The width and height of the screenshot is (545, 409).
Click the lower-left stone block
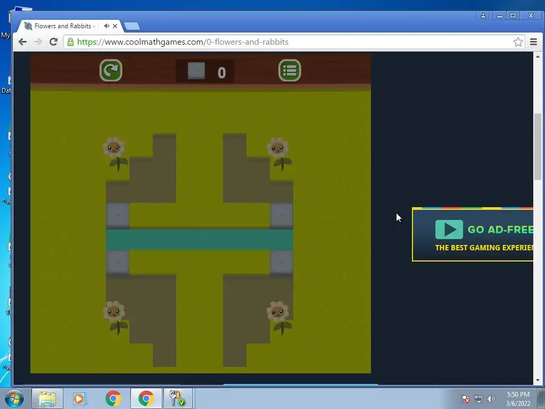[118, 262]
